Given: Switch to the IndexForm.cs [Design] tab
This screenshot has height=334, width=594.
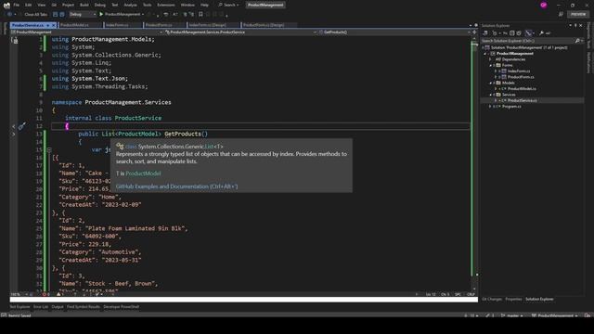Looking at the screenshot, I should 207,25.
